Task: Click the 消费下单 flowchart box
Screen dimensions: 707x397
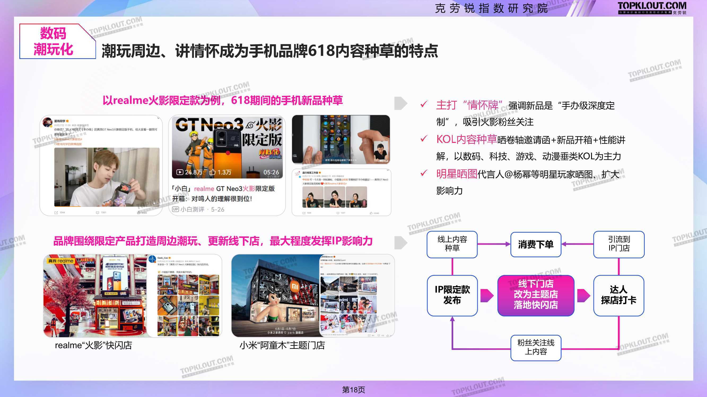Action: coord(535,244)
